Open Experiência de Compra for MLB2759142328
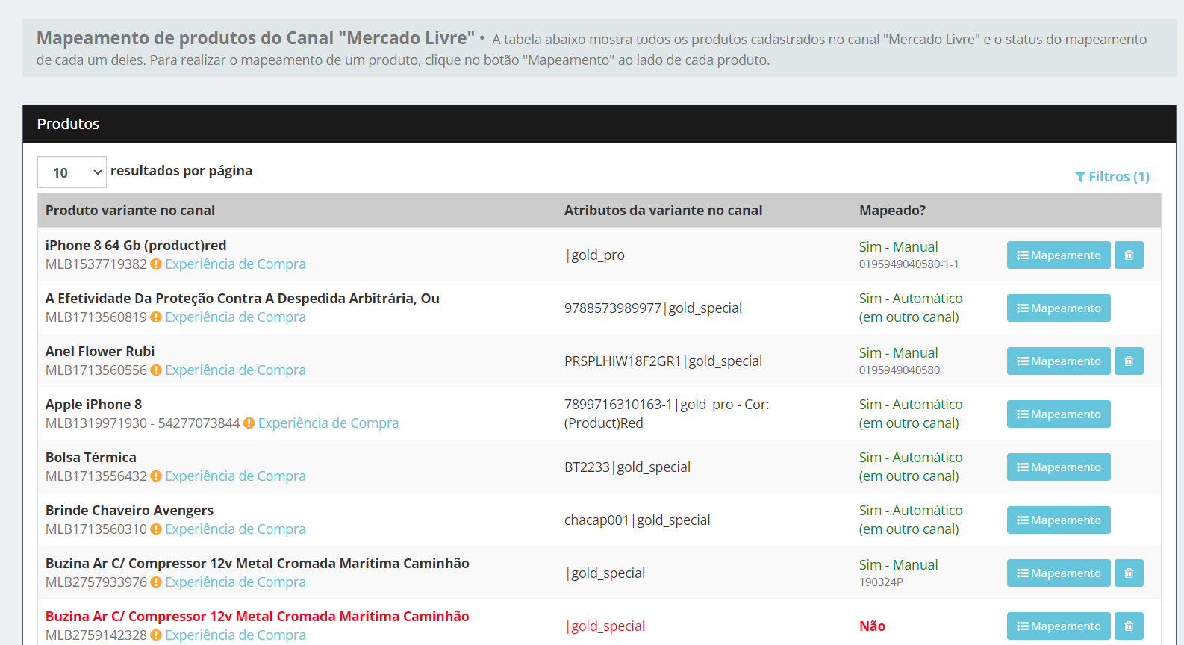Image resolution: width=1184 pixels, height=645 pixels. 235,635
